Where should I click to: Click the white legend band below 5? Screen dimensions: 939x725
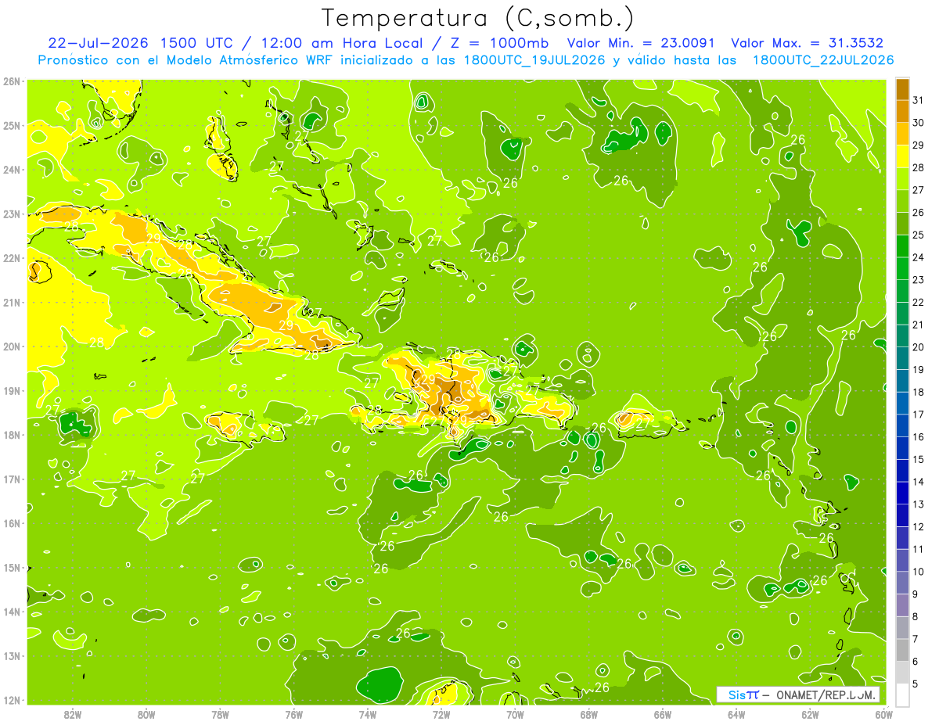tap(902, 695)
